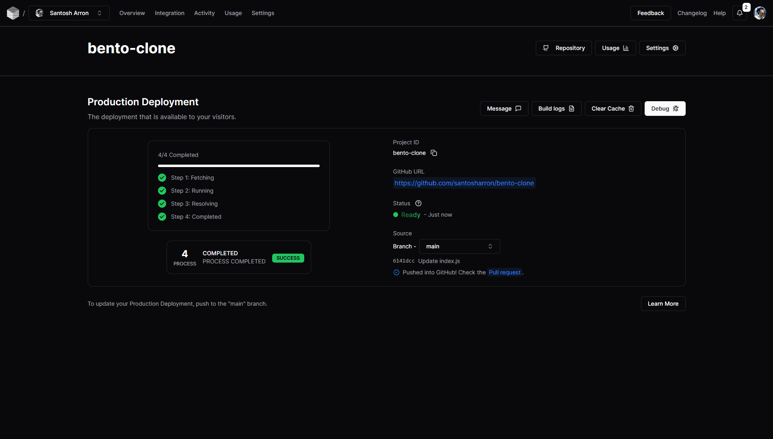Click the 'PROCESS COMPLETED' text
Viewport: 773px width, 439px height.
(x=234, y=261)
